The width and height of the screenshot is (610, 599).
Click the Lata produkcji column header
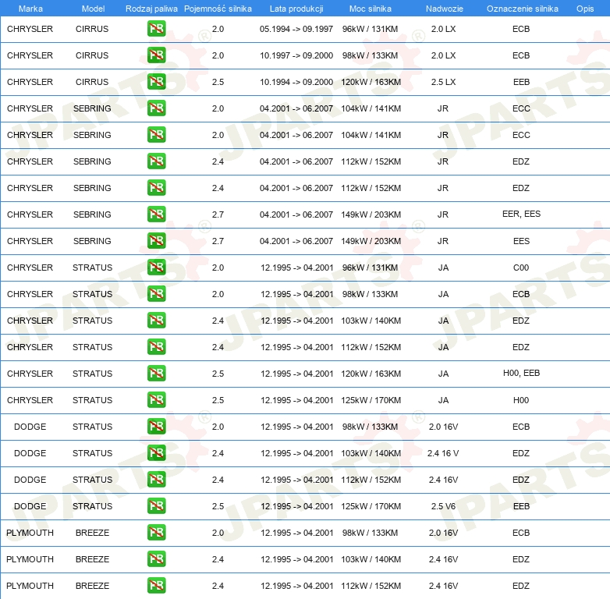click(x=296, y=9)
